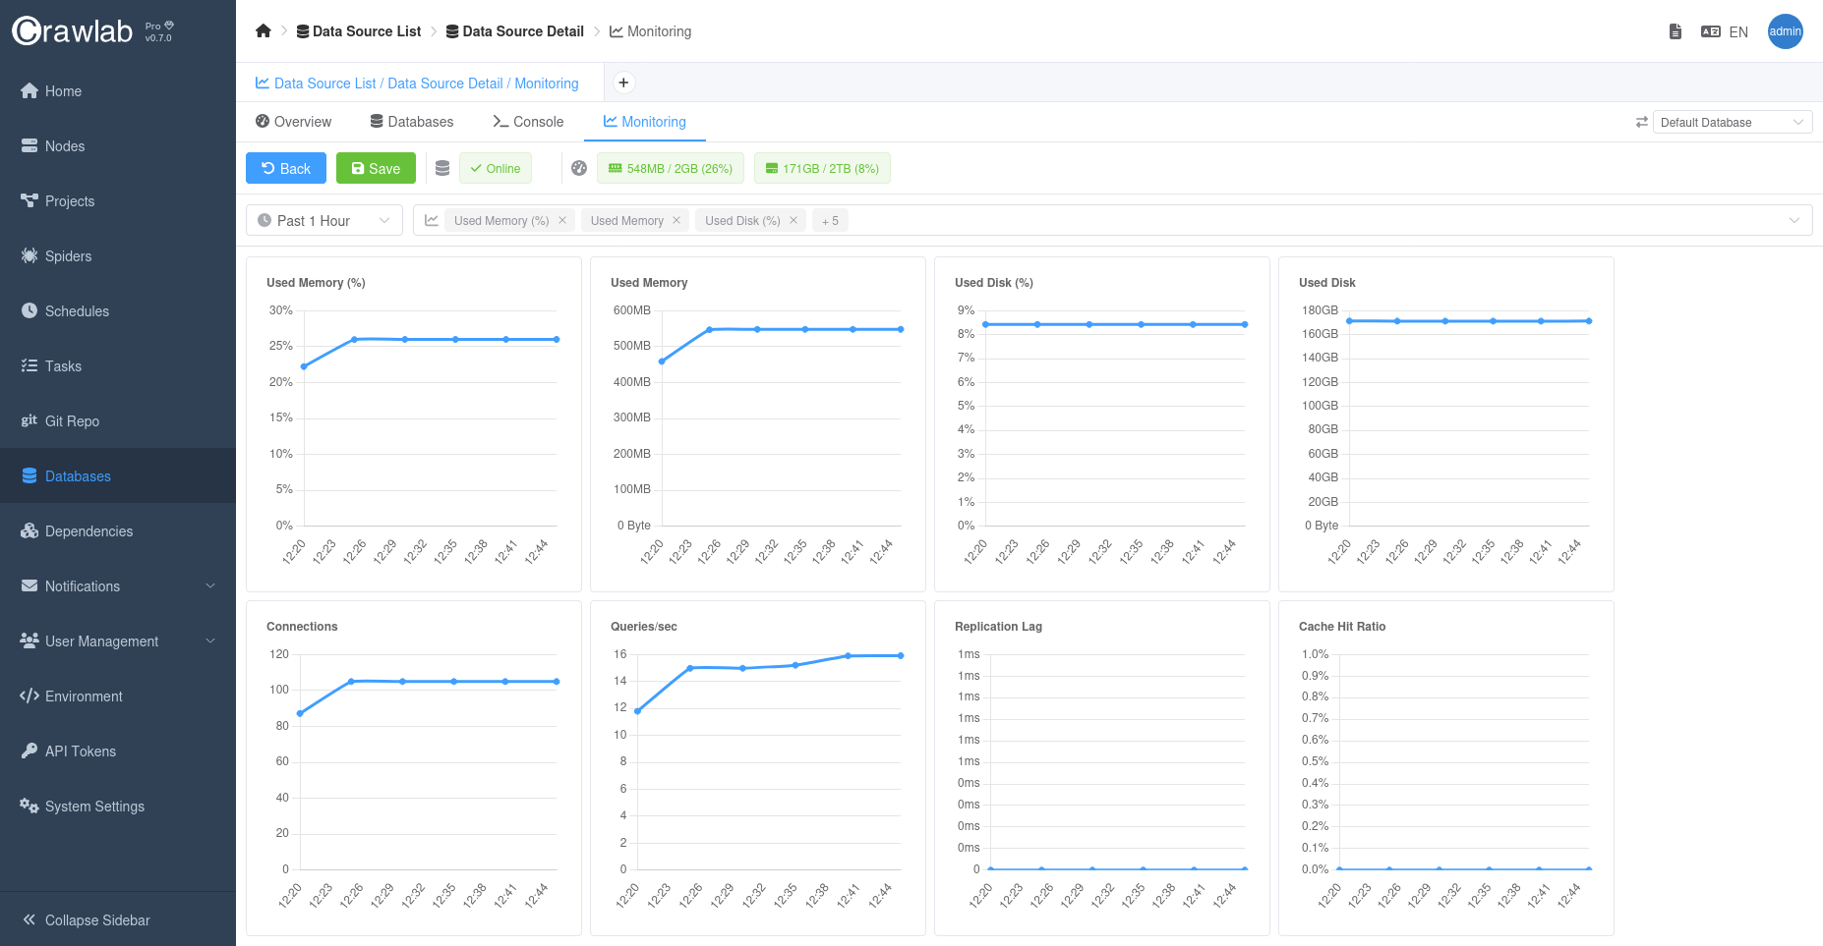The image size is (1823, 946).
Task: Select the Spiders icon in the sidebar
Action: coord(29,255)
